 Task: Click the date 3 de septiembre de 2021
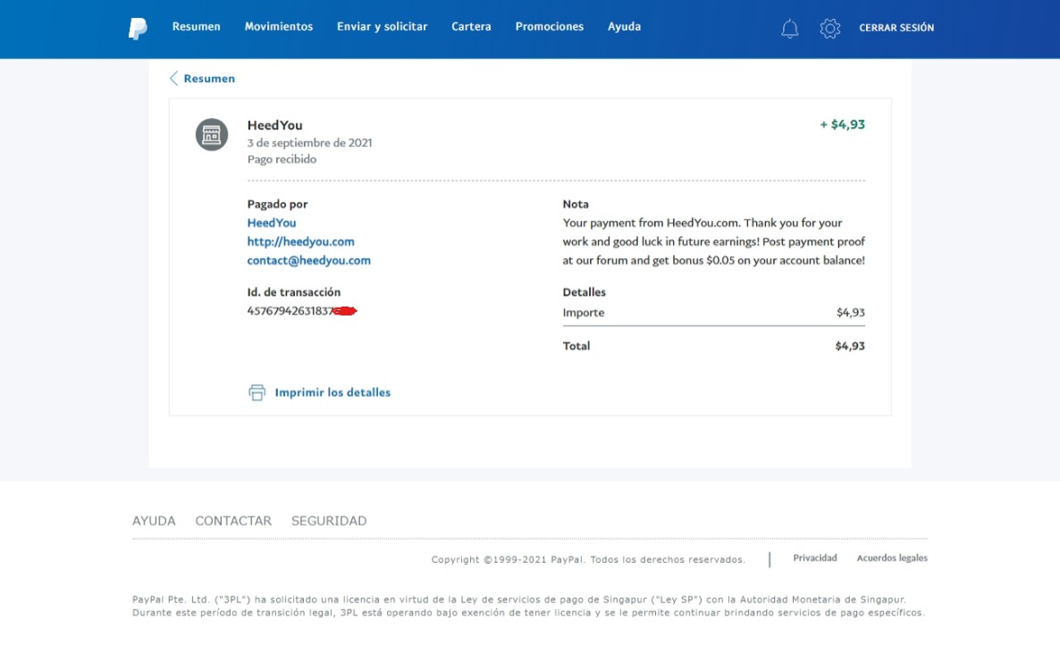tap(309, 143)
